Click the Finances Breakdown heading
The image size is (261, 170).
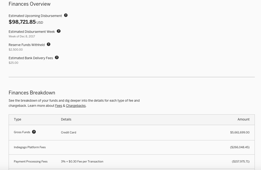pos(32,93)
